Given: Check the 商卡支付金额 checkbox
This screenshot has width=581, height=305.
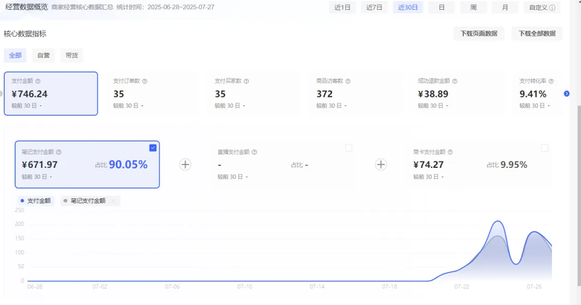Looking at the screenshot, I should point(544,148).
